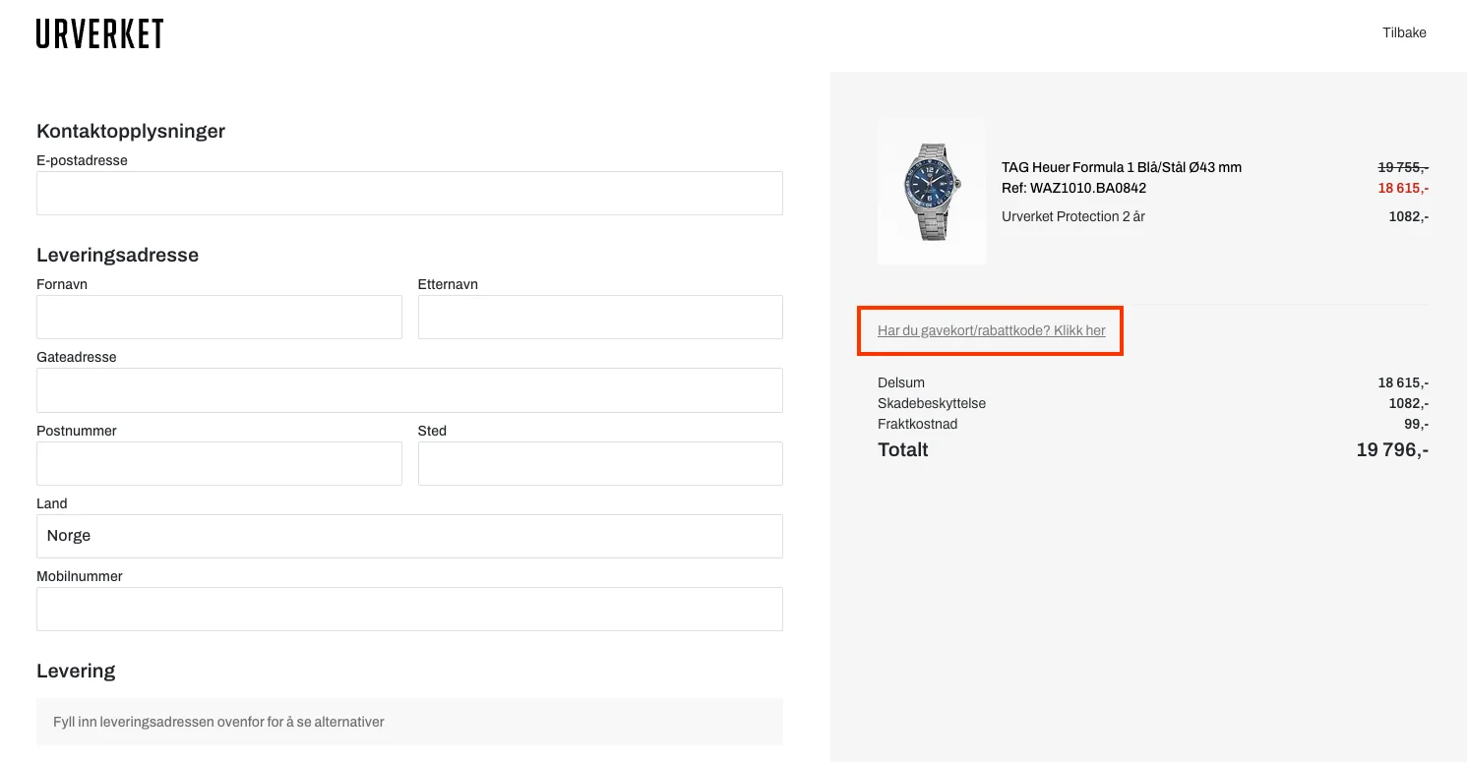Click the Delsum label
Viewport: 1467px width, 762px height.
click(901, 382)
